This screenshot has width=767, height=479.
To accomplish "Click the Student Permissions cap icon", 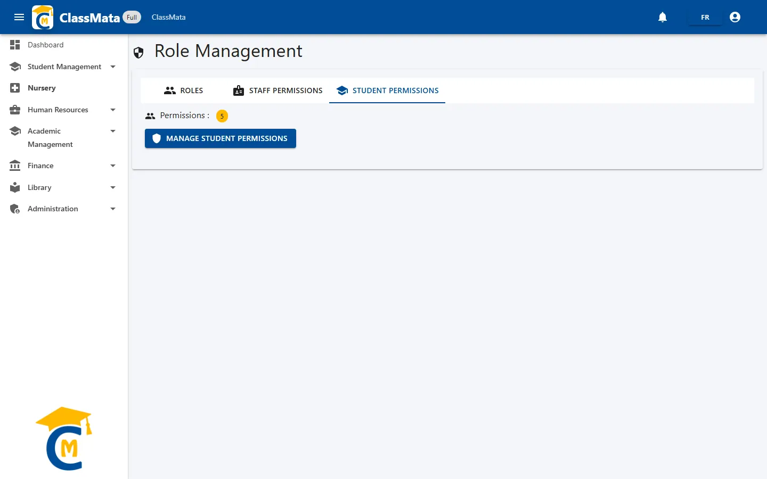I will (342, 90).
